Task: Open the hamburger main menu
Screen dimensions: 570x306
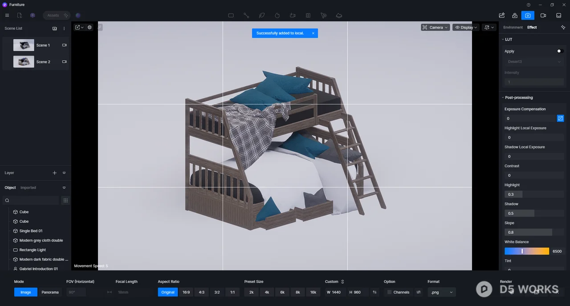Action: click(x=7, y=15)
